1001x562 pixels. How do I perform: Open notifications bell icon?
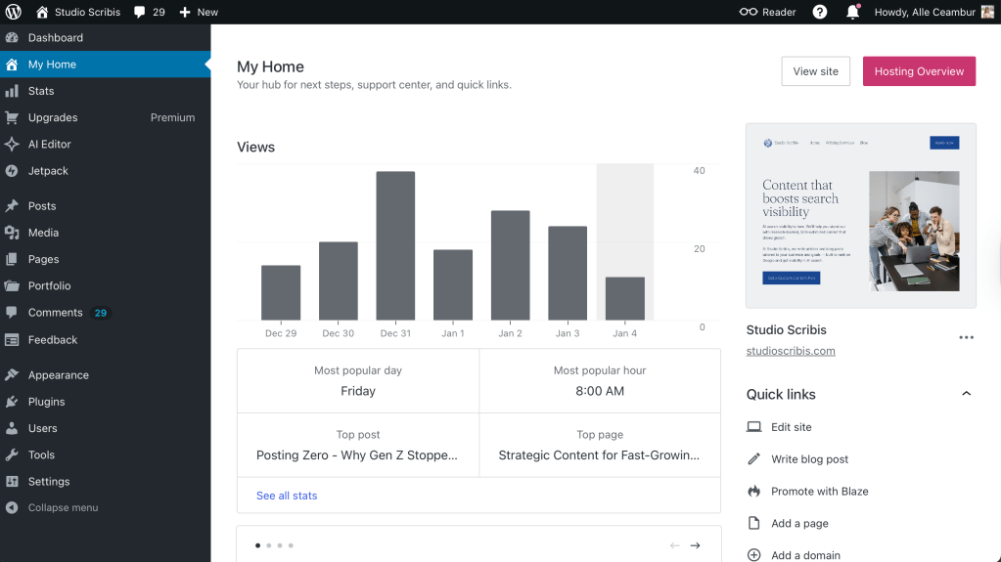point(853,12)
